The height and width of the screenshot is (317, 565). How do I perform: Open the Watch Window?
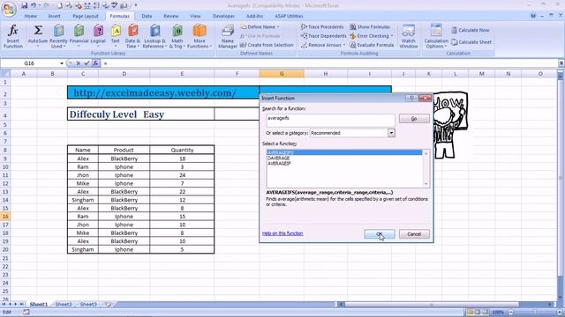coord(408,36)
